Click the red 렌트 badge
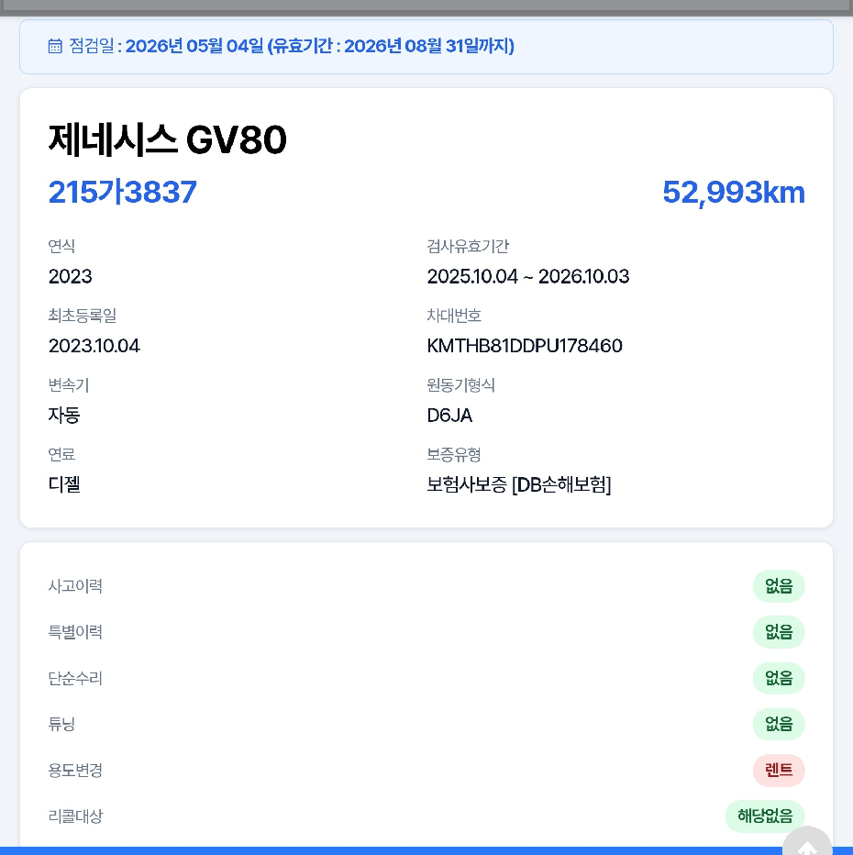 [x=779, y=771]
